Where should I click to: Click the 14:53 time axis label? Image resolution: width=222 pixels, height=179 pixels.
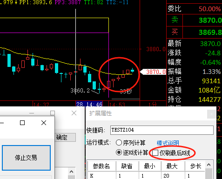coord(117,105)
